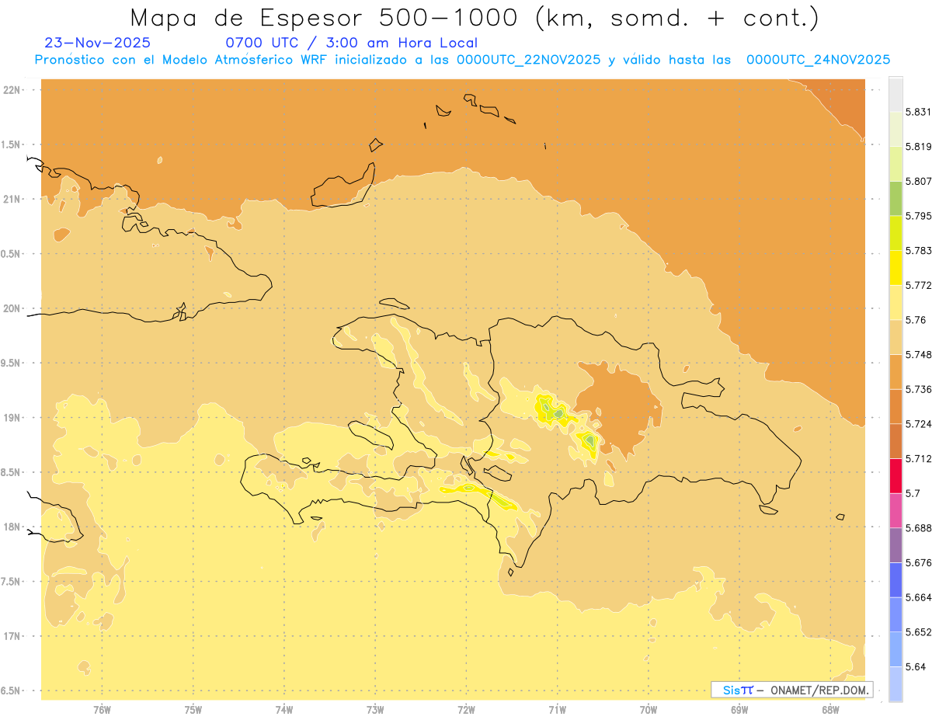The image size is (932, 720).
Task: Click the colorbar value 5.7
Action: (x=913, y=493)
